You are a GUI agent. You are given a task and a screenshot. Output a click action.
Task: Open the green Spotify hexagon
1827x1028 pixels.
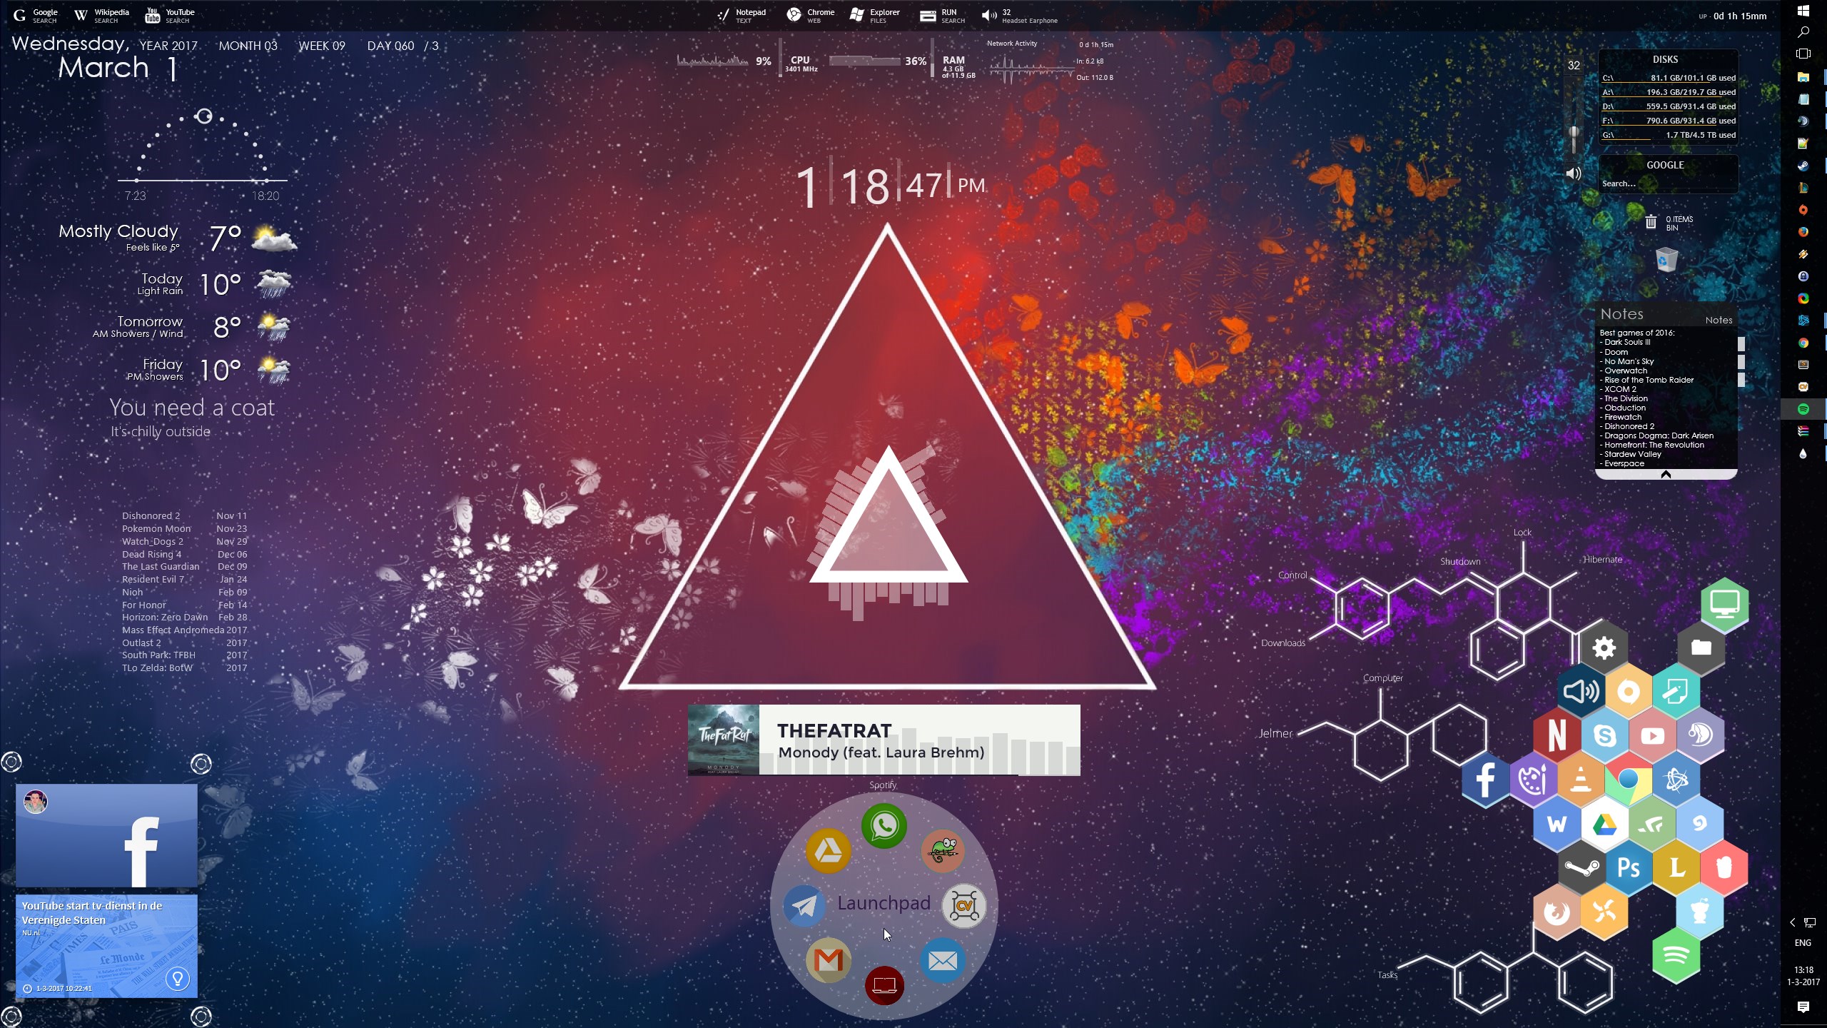1675,956
